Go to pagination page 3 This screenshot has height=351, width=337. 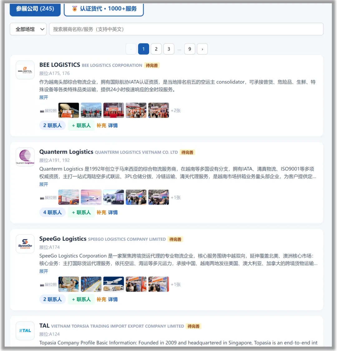[169, 49]
